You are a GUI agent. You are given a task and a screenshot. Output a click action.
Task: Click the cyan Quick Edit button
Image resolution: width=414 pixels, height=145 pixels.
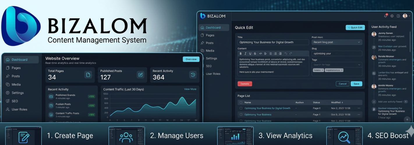click(355, 28)
